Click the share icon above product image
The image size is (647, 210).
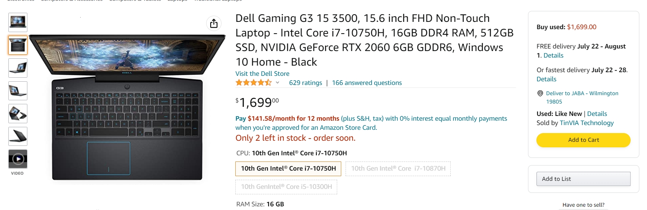214,23
